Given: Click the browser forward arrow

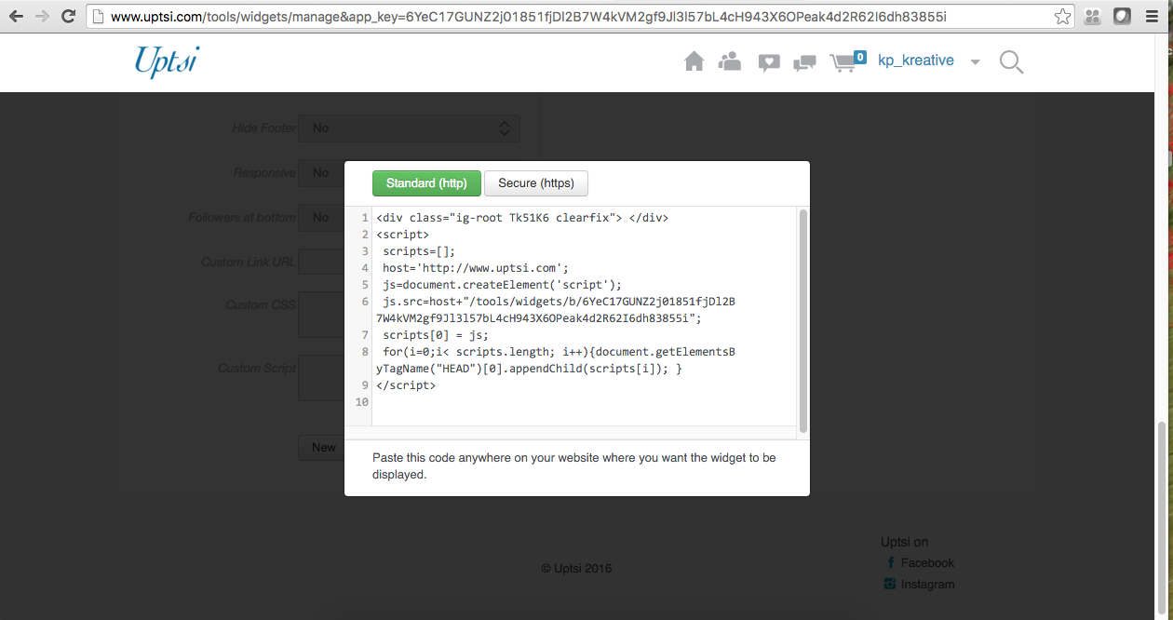Looking at the screenshot, I should [42, 16].
